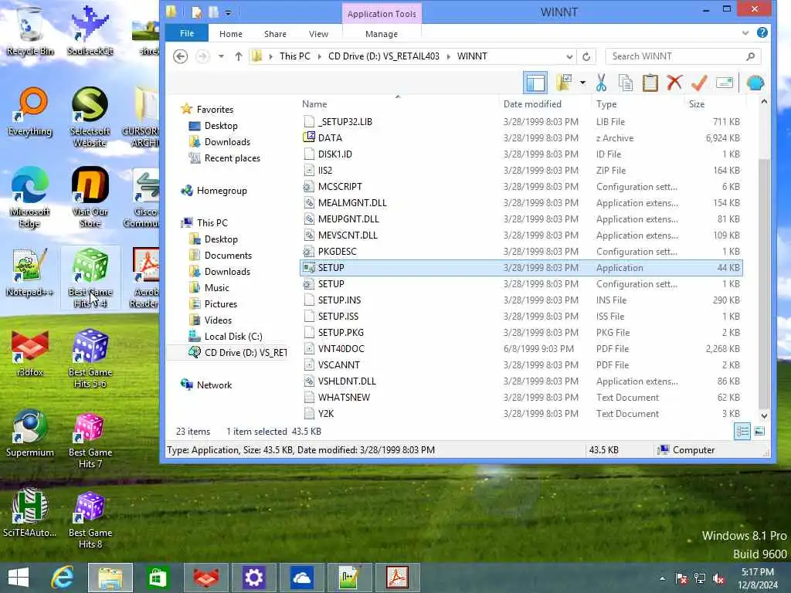Click the Application Tools contextual tab
Image resolution: width=791 pixels, height=593 pixels.
[x=382, y=14]
